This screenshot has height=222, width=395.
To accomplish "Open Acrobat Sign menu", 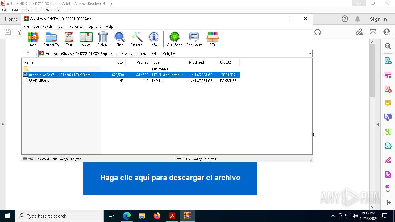I will point(38,10).
